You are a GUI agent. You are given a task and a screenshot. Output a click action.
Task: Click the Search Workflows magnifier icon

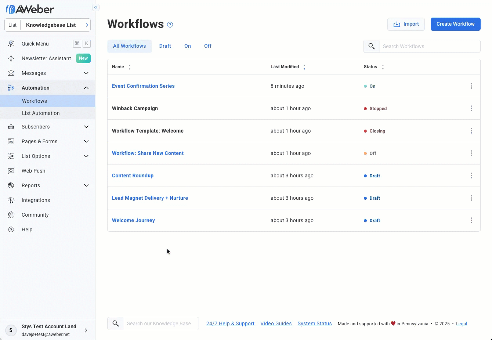point(372,46)
